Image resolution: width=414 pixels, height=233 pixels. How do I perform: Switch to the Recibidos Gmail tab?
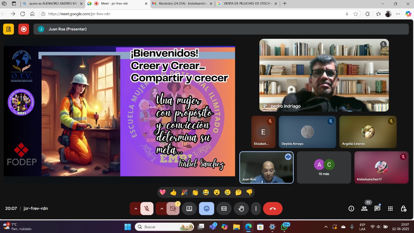[181, 4]
